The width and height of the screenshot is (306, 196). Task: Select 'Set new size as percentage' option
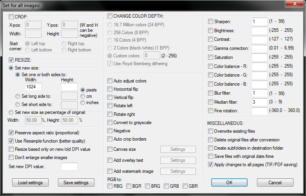(11, 112)
